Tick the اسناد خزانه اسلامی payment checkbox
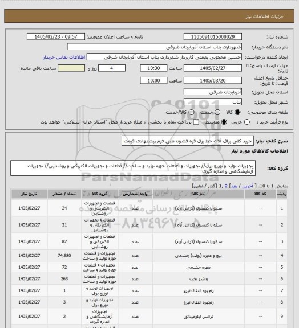 tap(196, 122)
